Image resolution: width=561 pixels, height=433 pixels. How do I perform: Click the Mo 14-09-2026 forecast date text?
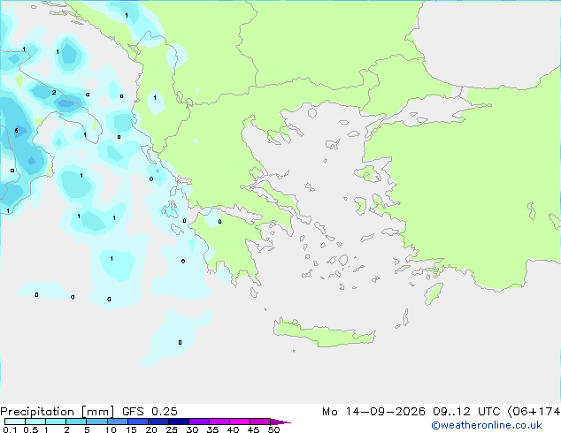click(373, 412)
